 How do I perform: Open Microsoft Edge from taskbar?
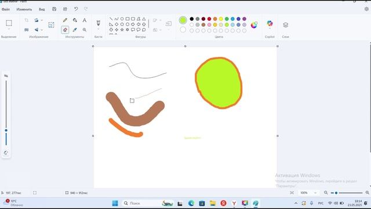pos(191,203)
